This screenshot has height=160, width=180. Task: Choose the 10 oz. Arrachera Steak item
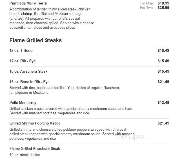point(28,71)
